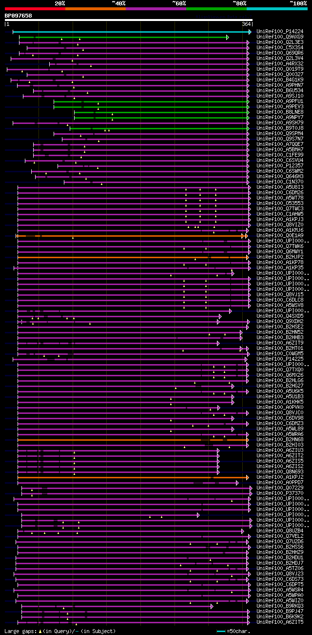312x635 pixels.
Task: Open hit UniRef100_C1N370
Action: coord(280,182)
